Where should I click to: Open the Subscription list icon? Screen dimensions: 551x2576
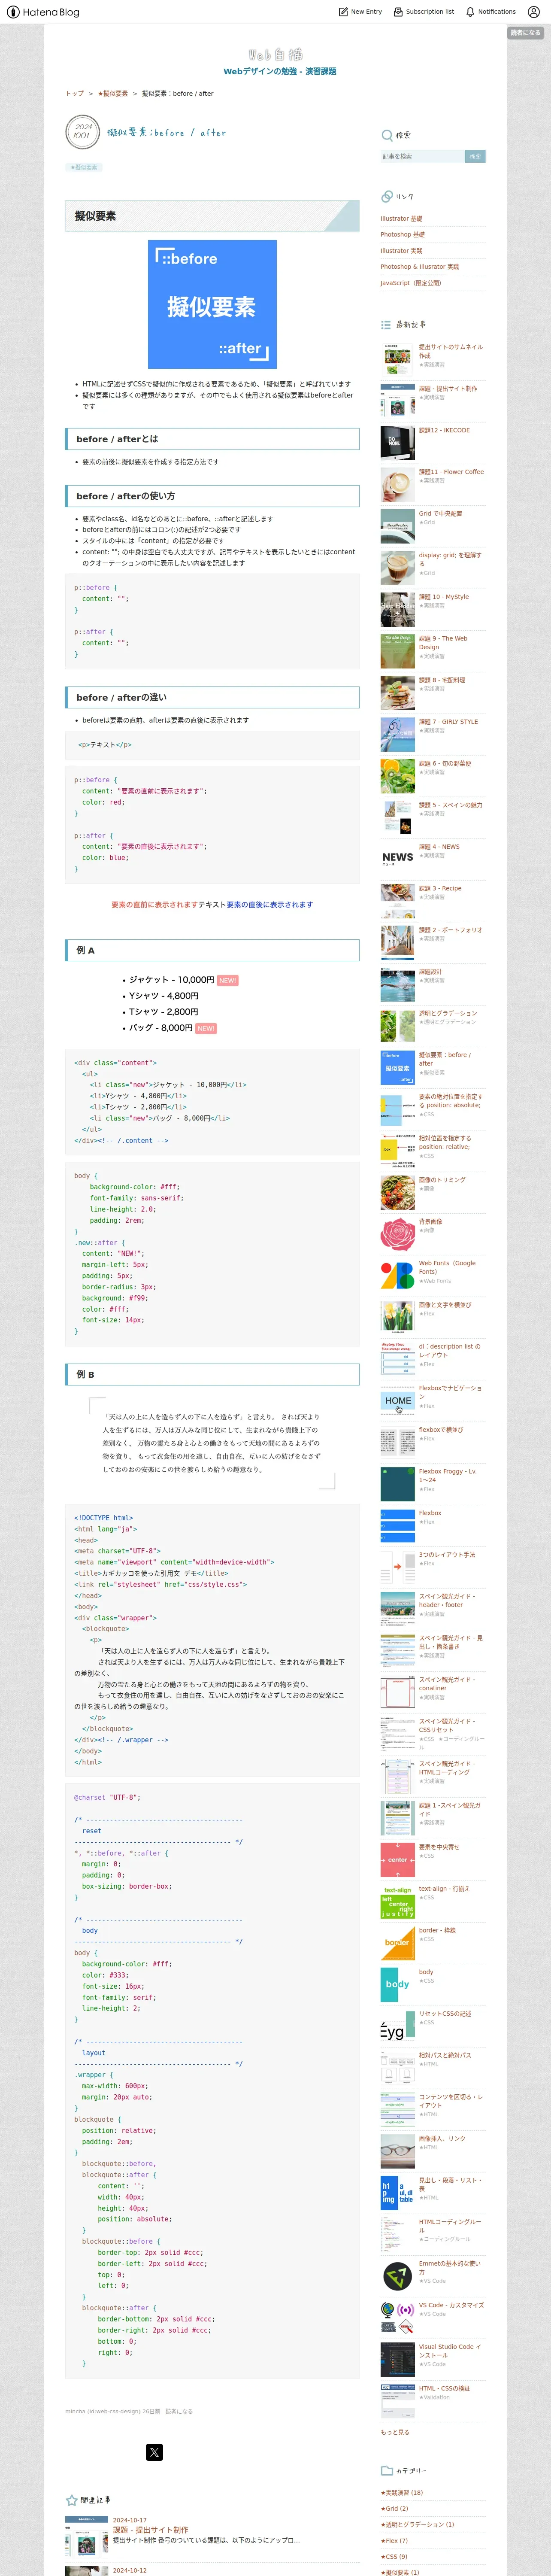coord(398,12)
